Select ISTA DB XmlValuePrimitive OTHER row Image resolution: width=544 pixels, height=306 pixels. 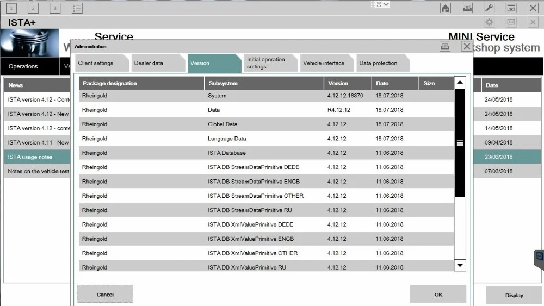(x=266, y=253)
